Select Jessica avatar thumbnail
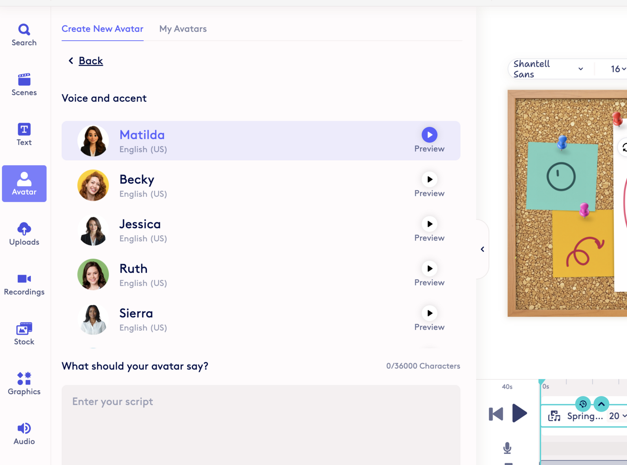The image size is (627, 465). (x=93, y=230)
